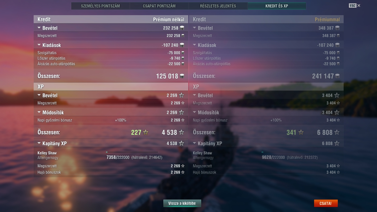377x212 pixels.
Task: Collapse the Kiadások expenses section on left
Action: coord(39,45)
